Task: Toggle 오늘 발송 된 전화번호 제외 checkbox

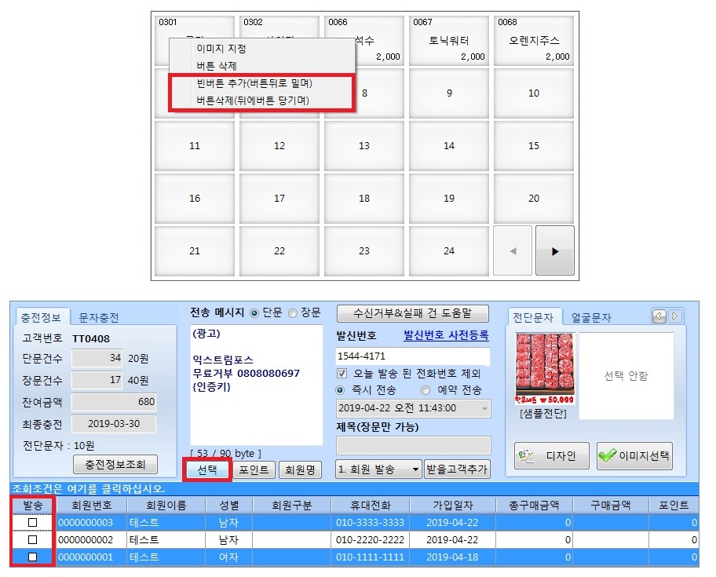Action: [342, 373]
